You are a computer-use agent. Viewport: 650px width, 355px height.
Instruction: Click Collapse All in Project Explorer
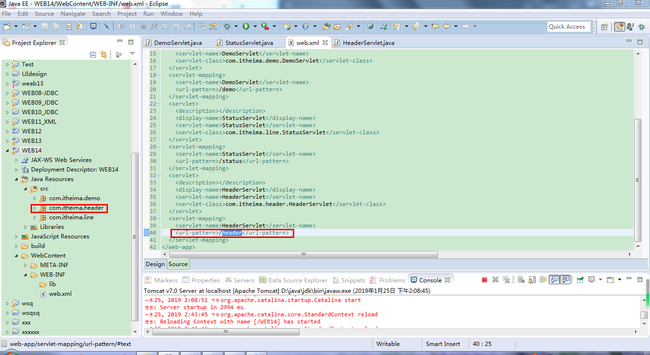point(93,54)
